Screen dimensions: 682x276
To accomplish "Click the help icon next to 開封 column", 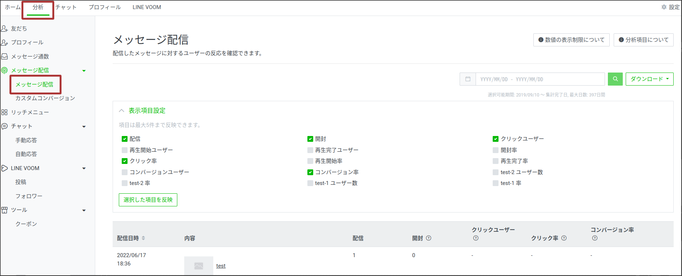I will 428,238.
